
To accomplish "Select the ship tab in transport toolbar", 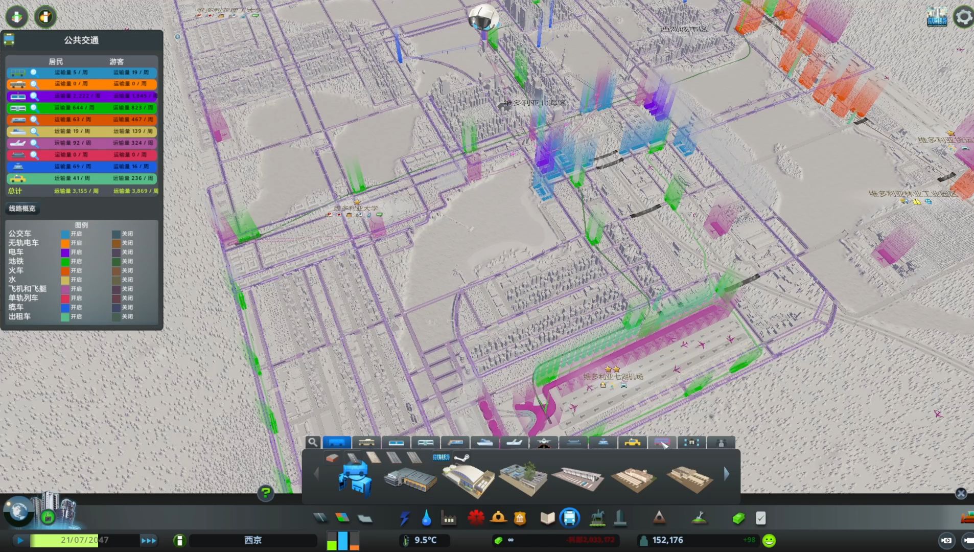I will [x=484, y=443].
